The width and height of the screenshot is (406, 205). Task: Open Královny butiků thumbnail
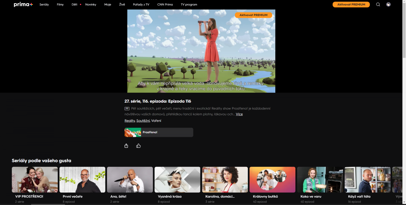pyautogui.click(x=273, y=180)
